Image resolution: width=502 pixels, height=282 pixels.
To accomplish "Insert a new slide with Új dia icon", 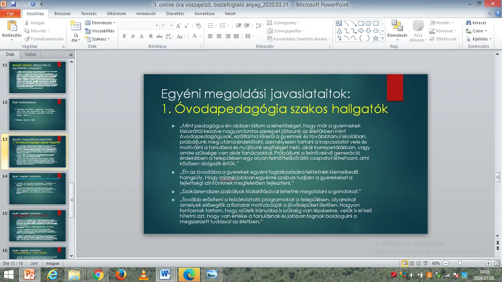I will [x=75, y=26].
